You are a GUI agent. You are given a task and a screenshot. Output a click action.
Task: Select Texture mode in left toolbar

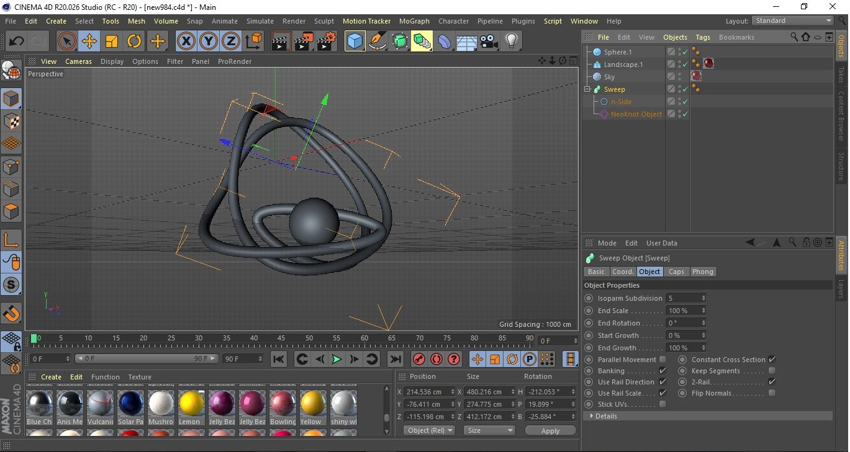coord(11,121)
